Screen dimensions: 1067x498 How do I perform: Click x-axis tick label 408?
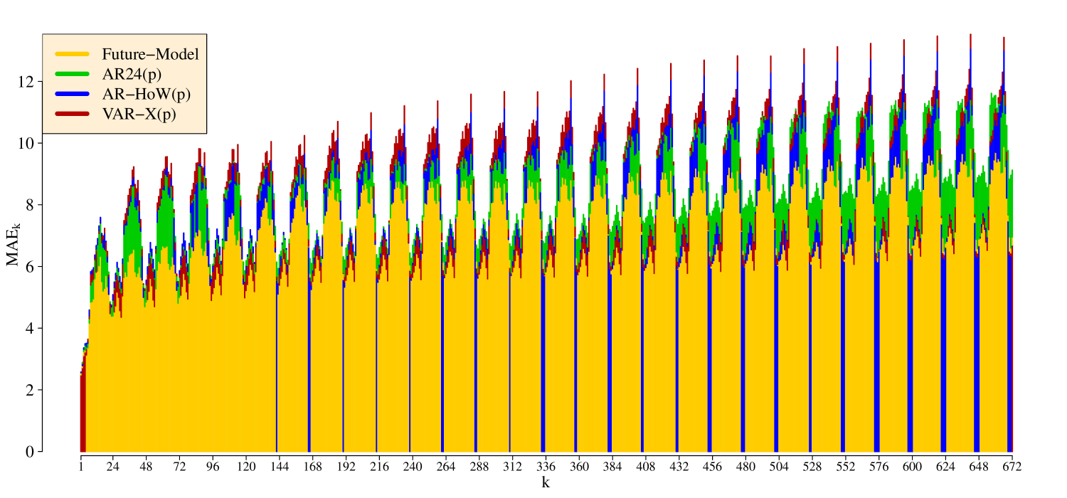point(646,467)
